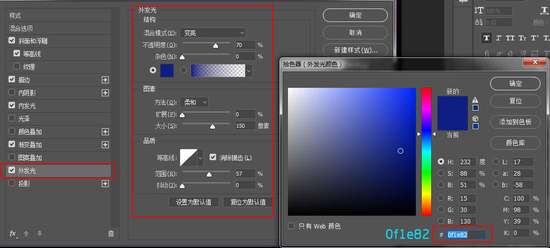Click the fi standard ligatures icon

click(487, 54)
